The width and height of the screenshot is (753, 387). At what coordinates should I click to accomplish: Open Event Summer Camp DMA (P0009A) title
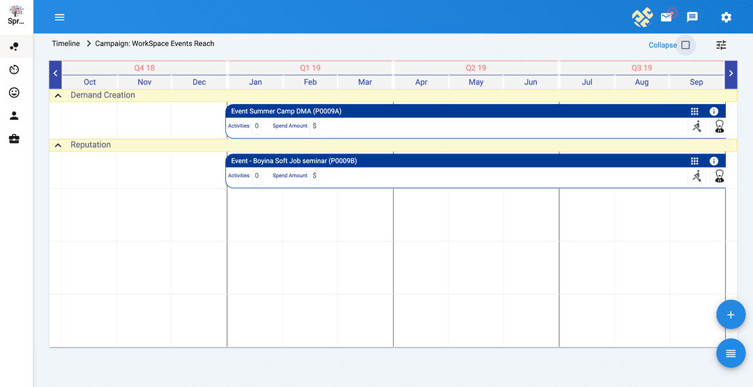[x=287, y=112]
